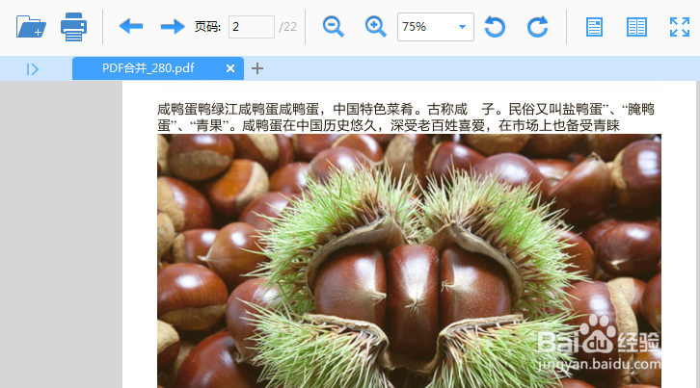Open a file with the folder icon
Viewport: 700px width, 388px height.
31,27
